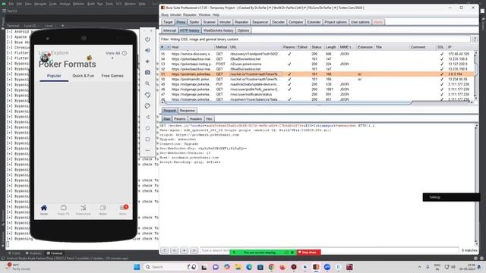
Task: Show hidden system tray icons chevron
Action: click(419, 267)
